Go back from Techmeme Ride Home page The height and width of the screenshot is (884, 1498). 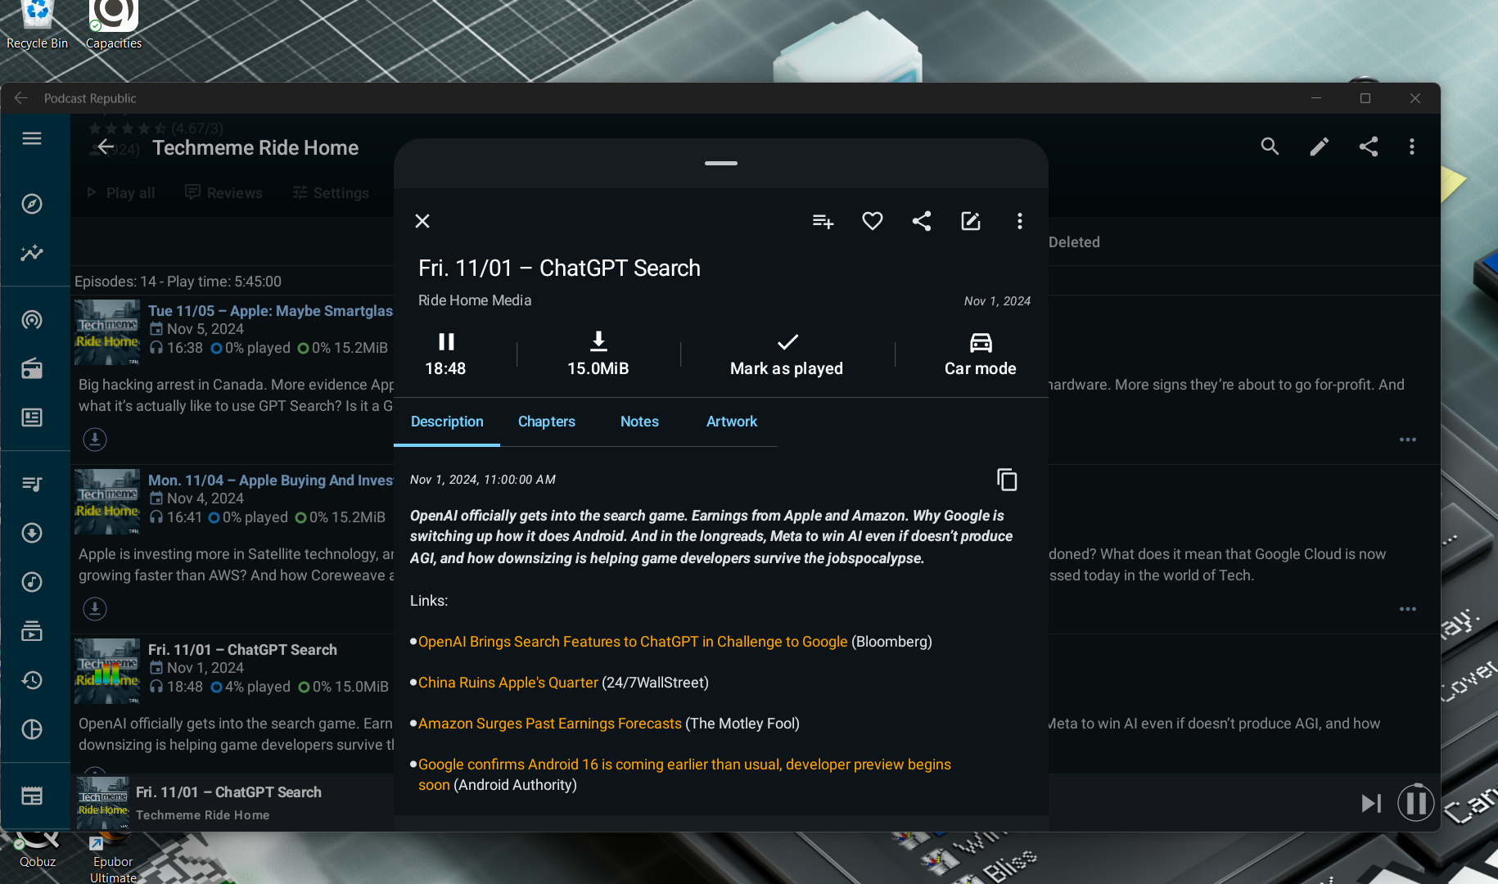[x=106, y=147]
